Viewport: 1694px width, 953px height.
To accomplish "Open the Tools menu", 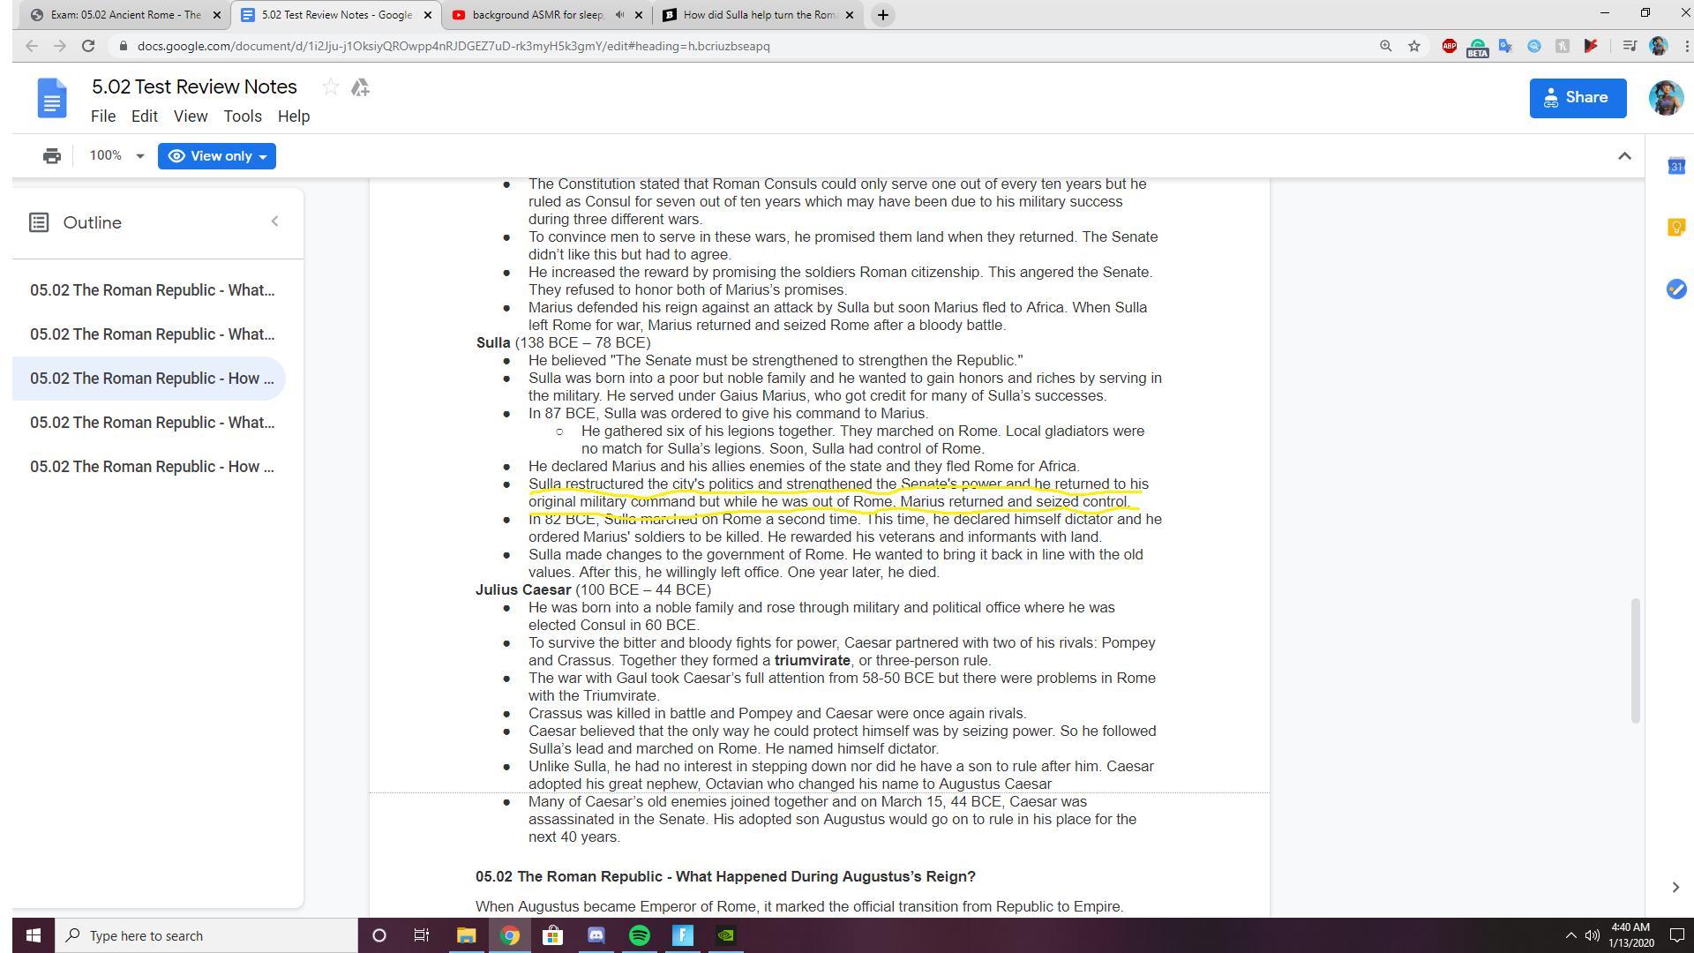I will pyautogui.click(x=242, y=116).
